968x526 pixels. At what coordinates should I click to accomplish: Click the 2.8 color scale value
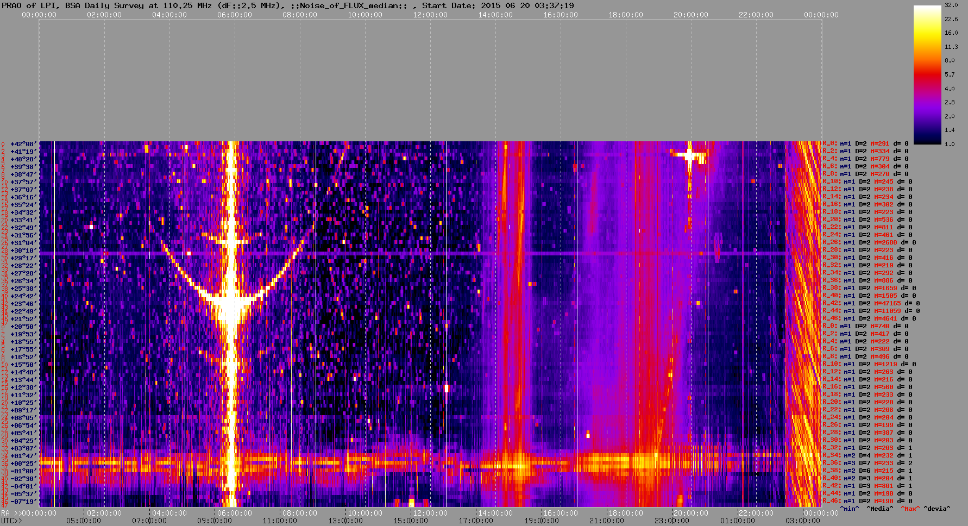coord(950,102)
